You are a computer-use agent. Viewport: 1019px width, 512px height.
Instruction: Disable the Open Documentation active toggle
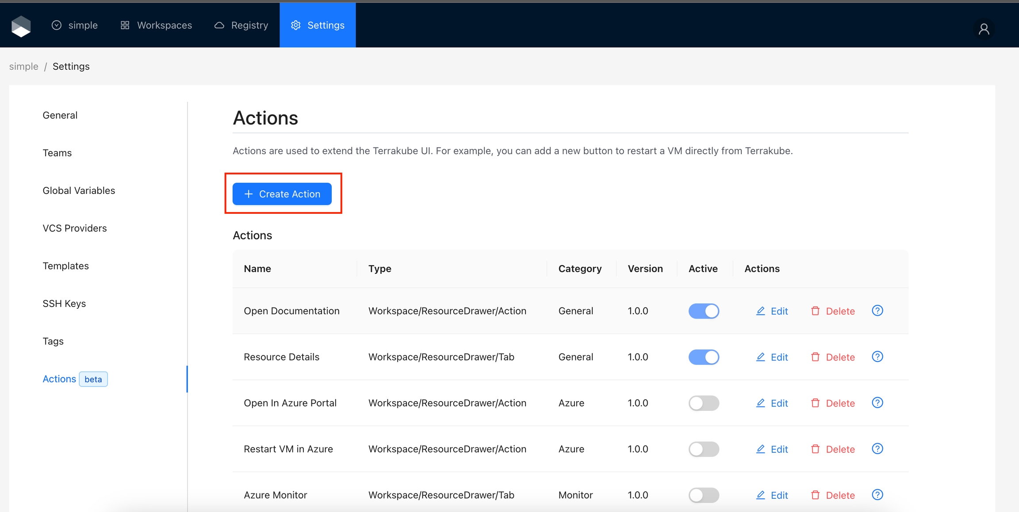[703, 311]
